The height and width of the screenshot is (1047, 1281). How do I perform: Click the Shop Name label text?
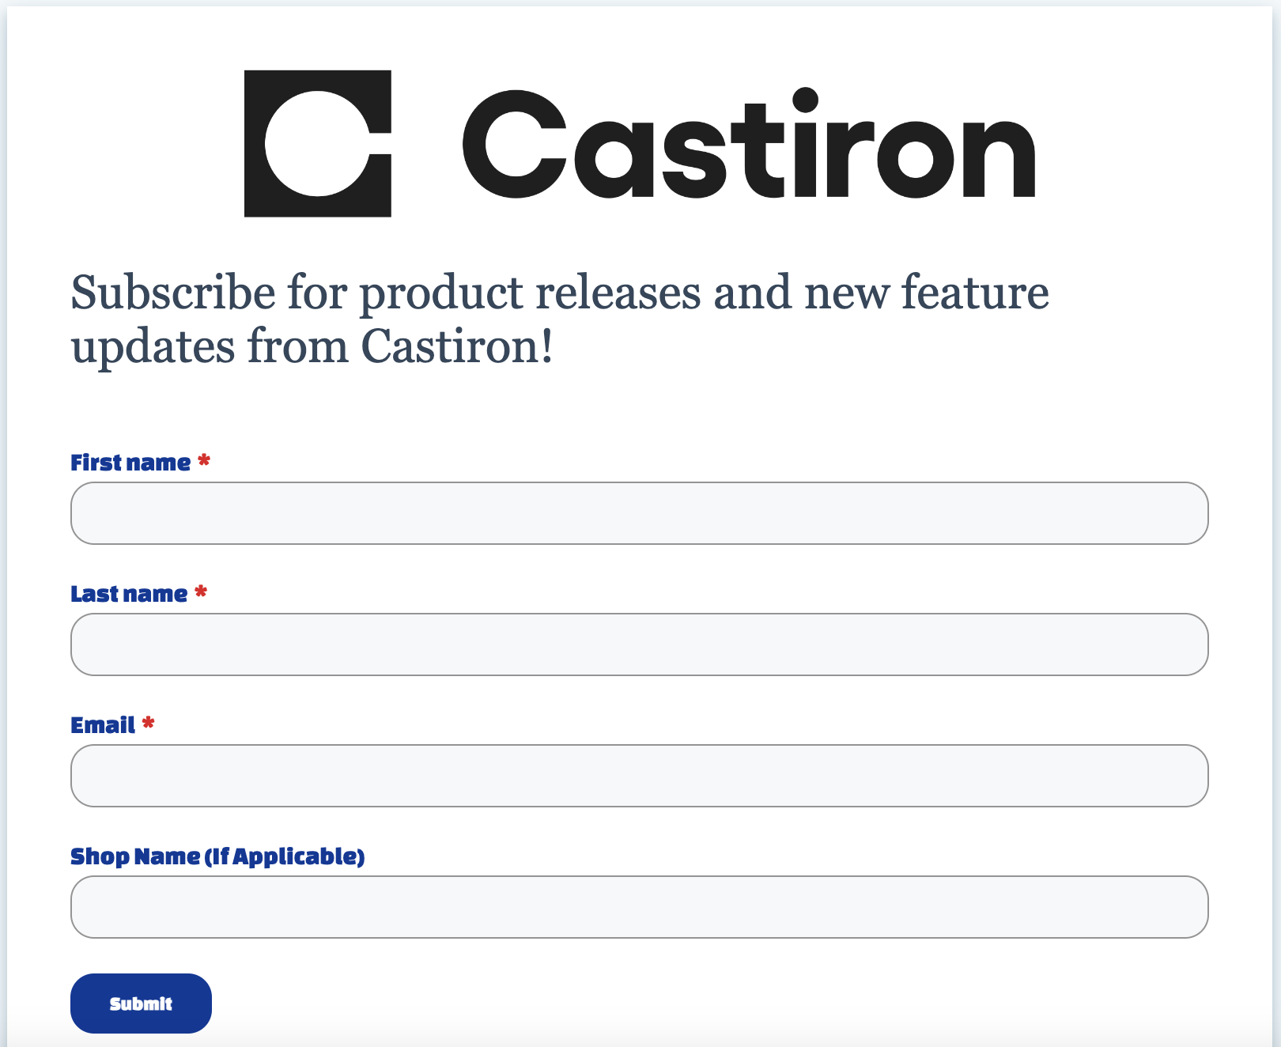click(x=135, y=856)
